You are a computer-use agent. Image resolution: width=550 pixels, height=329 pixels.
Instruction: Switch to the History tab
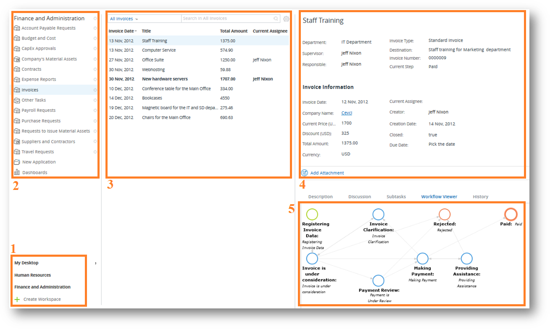(x=480, y=197)
